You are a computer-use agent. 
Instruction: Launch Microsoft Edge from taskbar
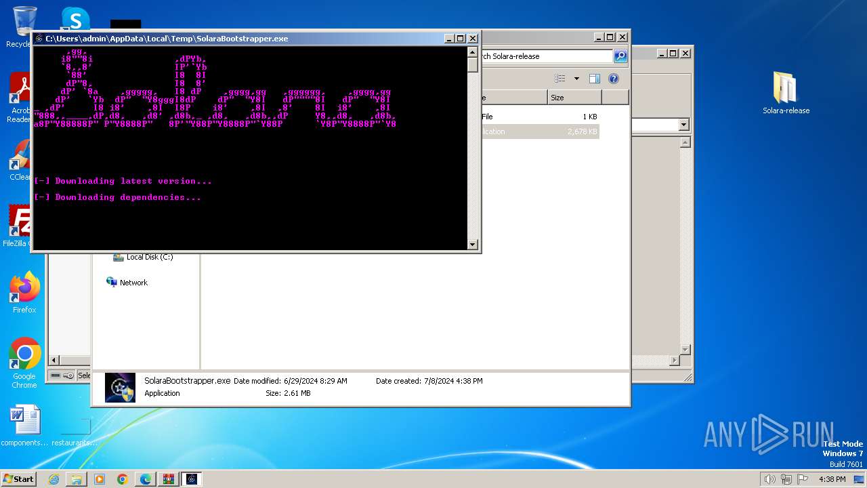(x=146, y=479)
